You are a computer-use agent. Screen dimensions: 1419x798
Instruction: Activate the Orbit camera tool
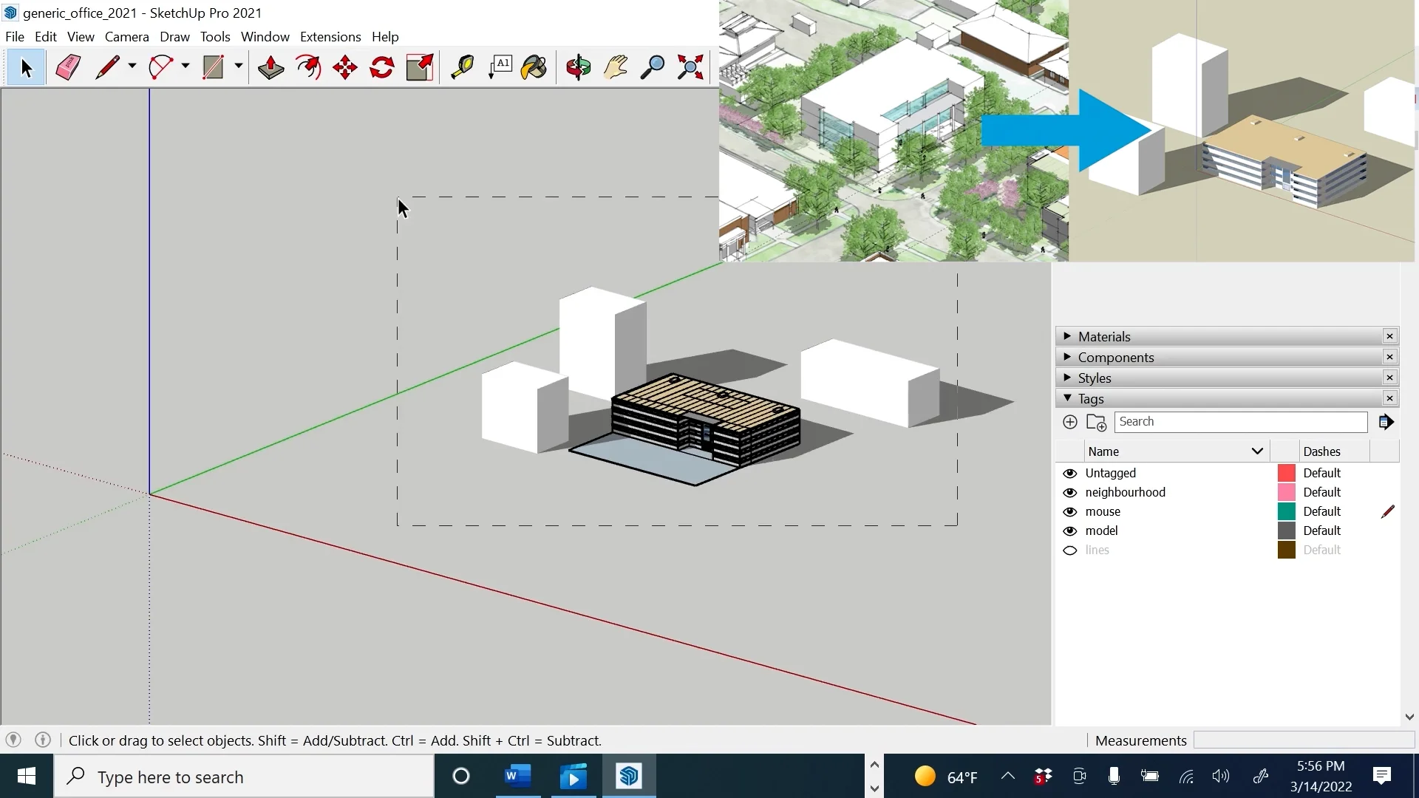click(578, 67)
